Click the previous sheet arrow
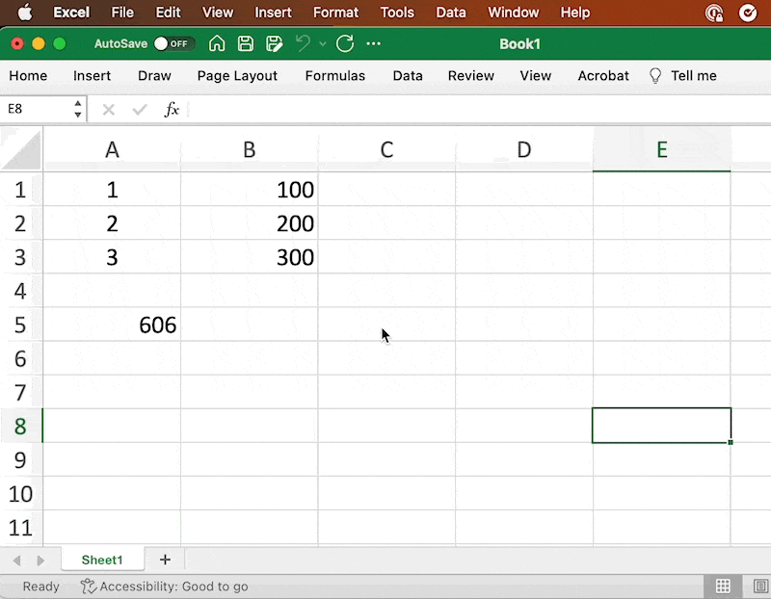 [16, 560]
